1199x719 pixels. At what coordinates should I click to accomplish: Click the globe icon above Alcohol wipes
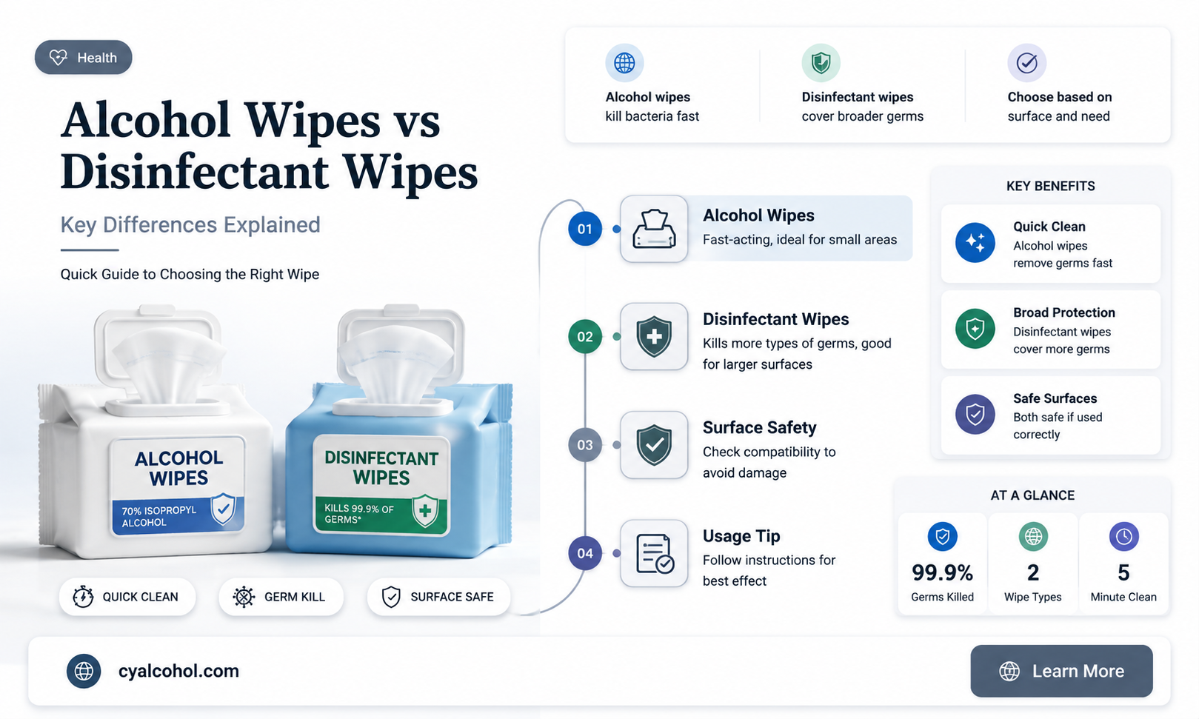coord(624,63)
